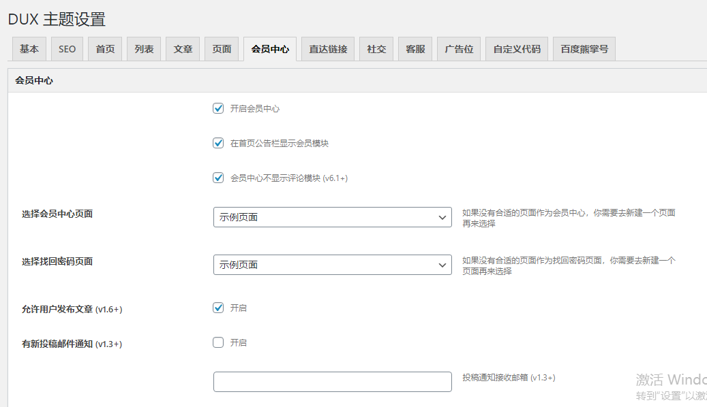Open the 页面 settings tab
The image size is (707, 407).
click(222, 48)
